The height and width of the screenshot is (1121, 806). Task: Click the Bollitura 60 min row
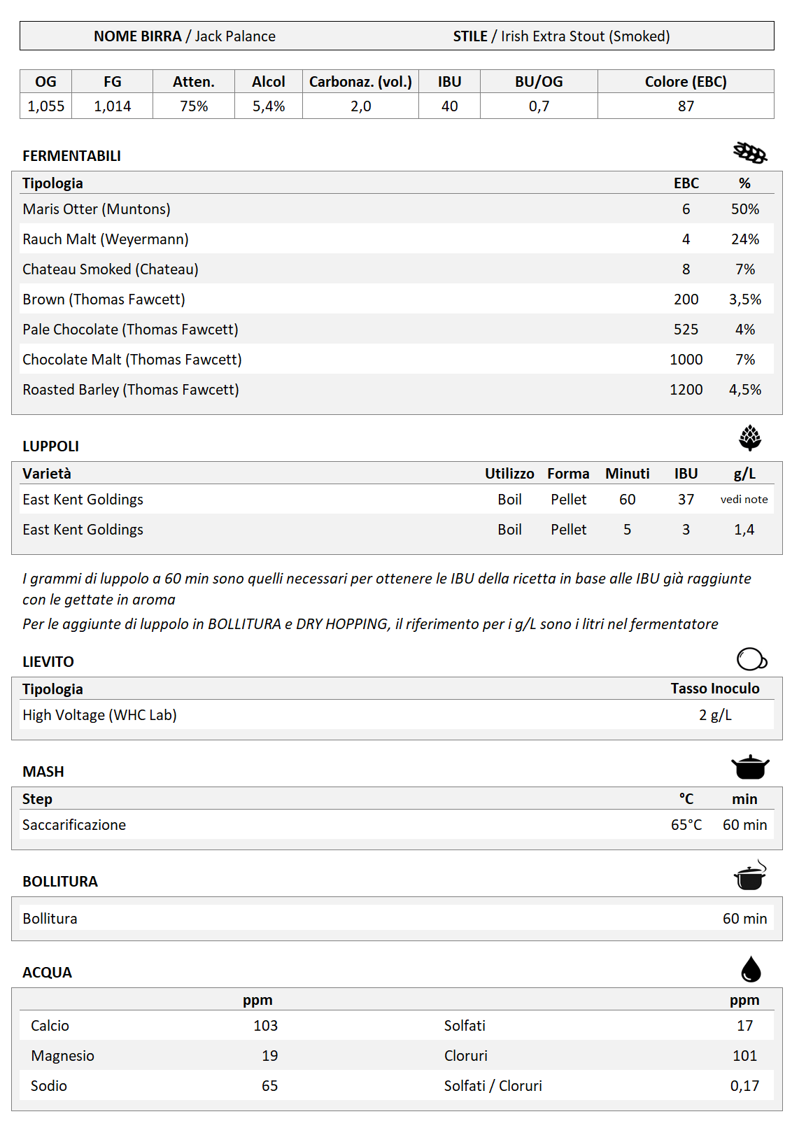tap(396, 919)
